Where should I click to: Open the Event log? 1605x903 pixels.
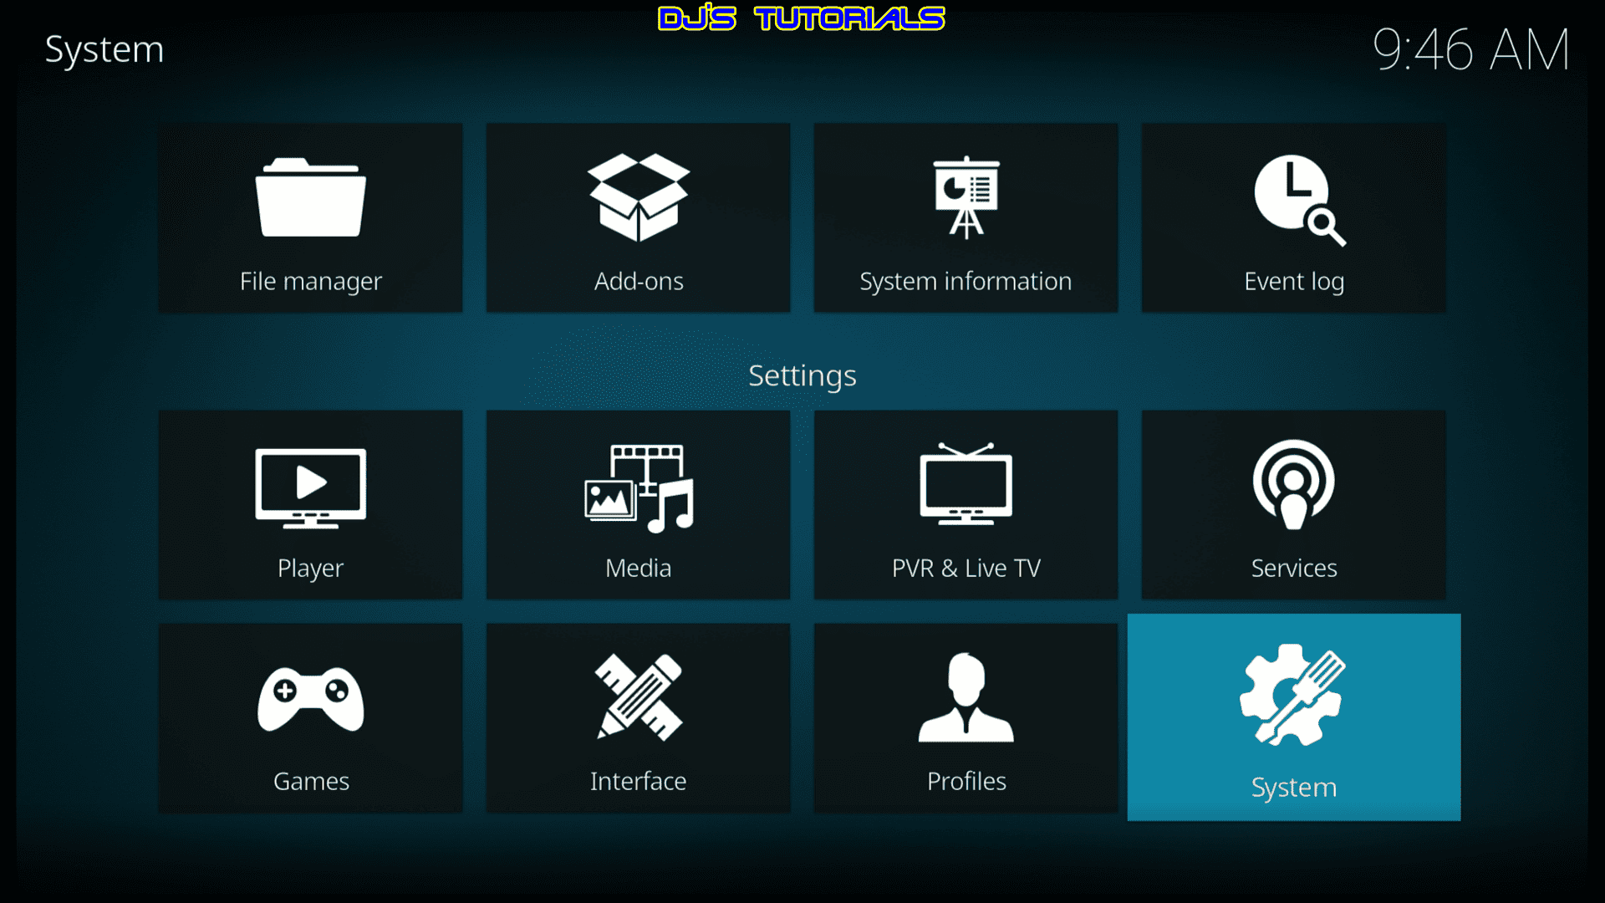pos(1294,216)
